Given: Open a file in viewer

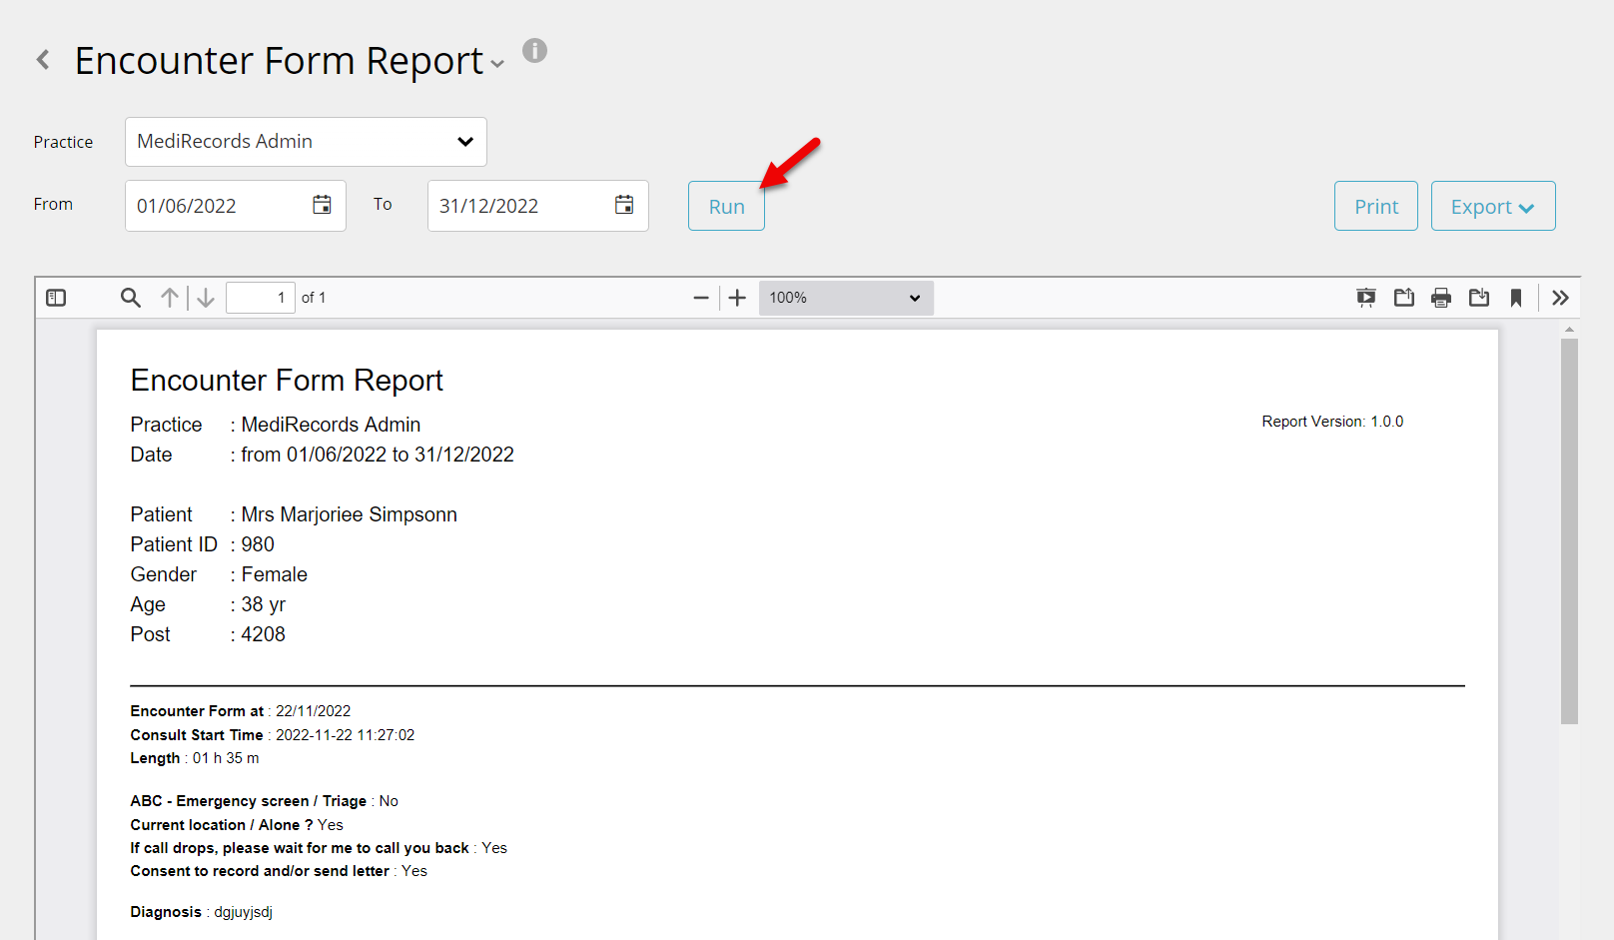Looking at the screenshot, I should point(1404,298).
